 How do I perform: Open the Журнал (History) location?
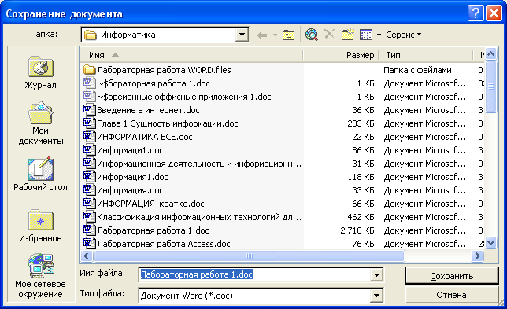pos(40,72)
